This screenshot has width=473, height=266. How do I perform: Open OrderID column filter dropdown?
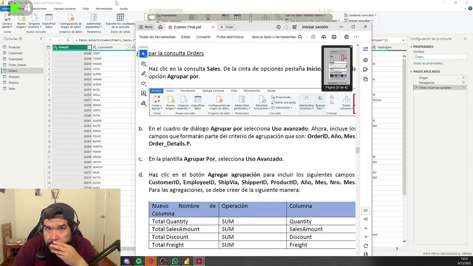[89, 47]
